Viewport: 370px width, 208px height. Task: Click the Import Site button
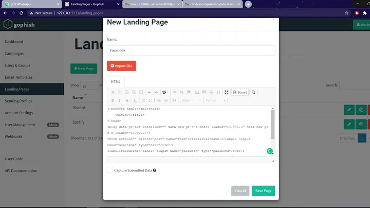tap(121, 66)
